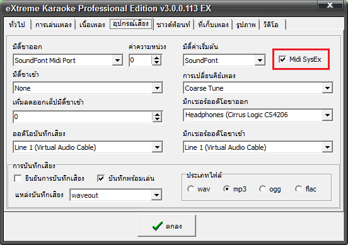Open the ออดิโอบันทึกเสียง Line 1 dropdown
Screen dimensions: 348x245
[x=157, y=147]
